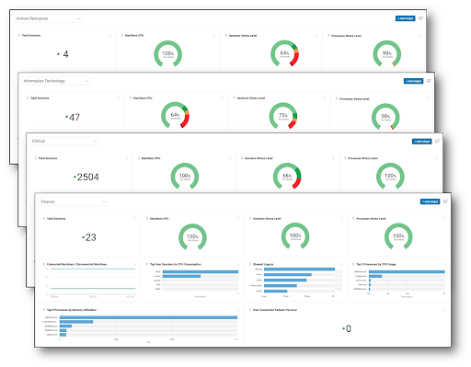
Task: Click Add widget in Human Resources dashboard
Action: point(405,18)
